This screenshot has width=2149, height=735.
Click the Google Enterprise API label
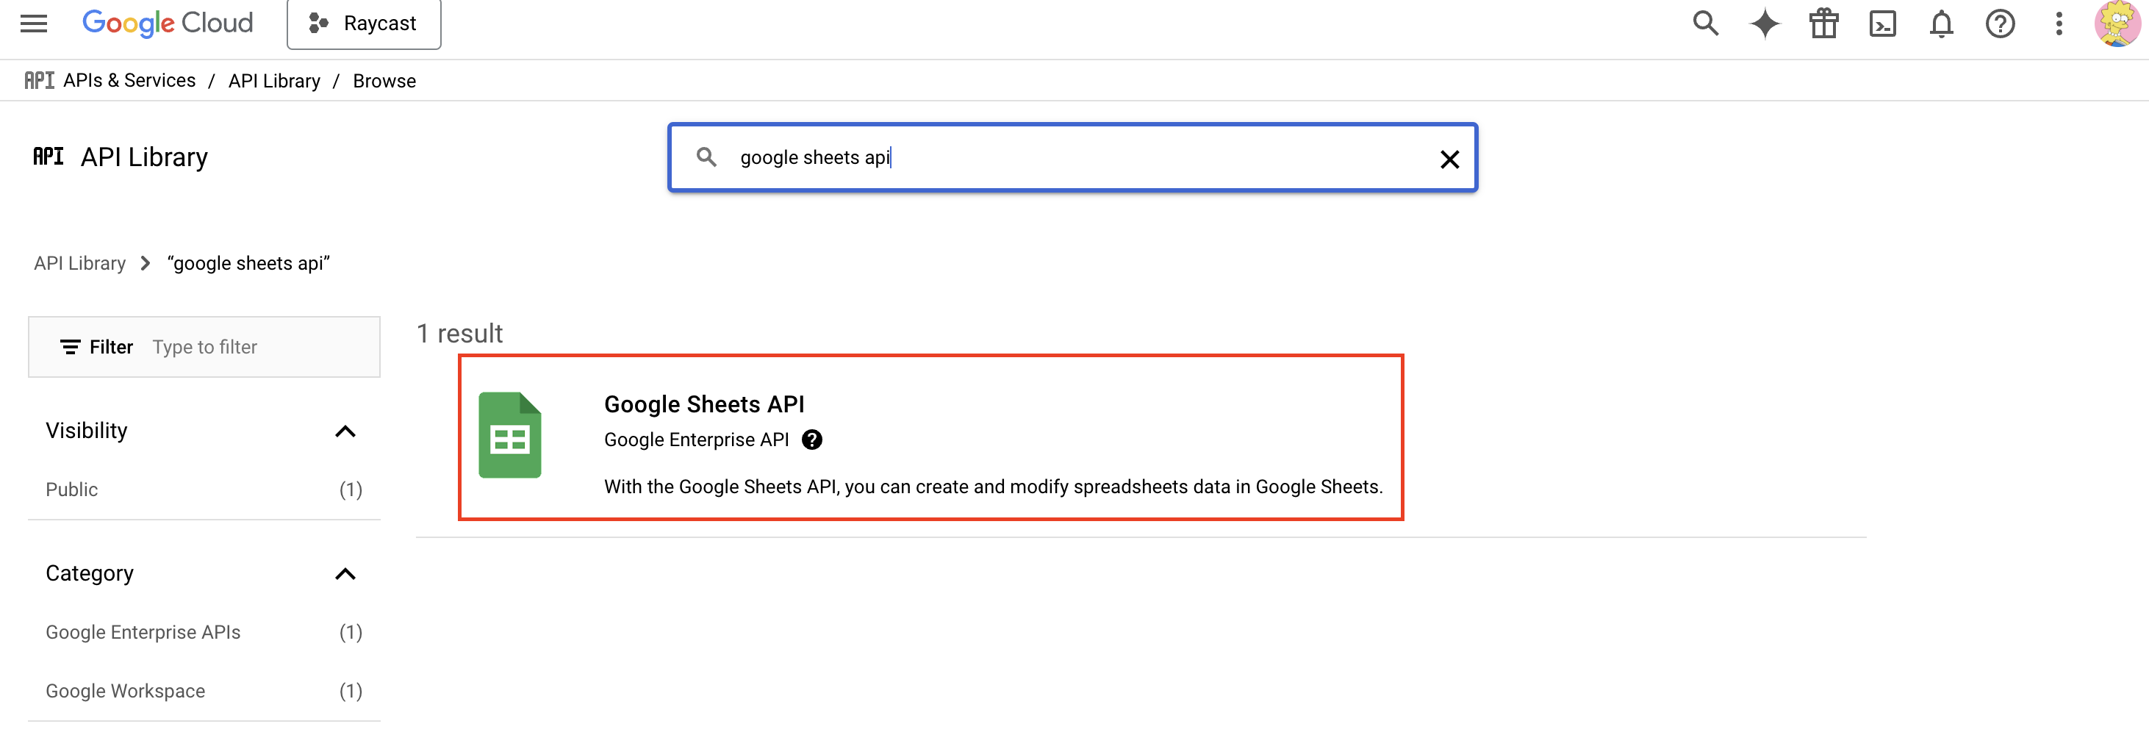(697, 440)
